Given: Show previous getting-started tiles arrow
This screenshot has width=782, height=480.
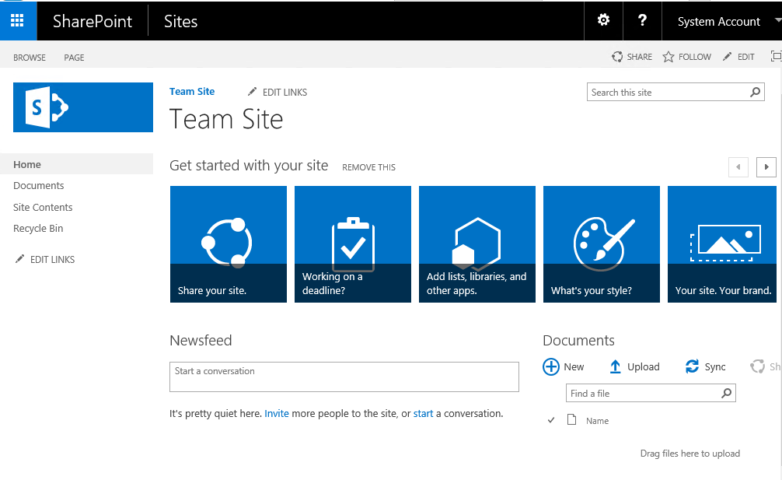Looking at the screenshot, I should click(738, 167).
